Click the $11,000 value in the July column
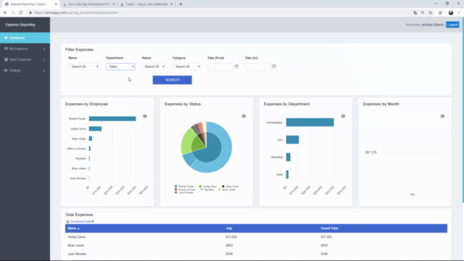 [231, 237]
